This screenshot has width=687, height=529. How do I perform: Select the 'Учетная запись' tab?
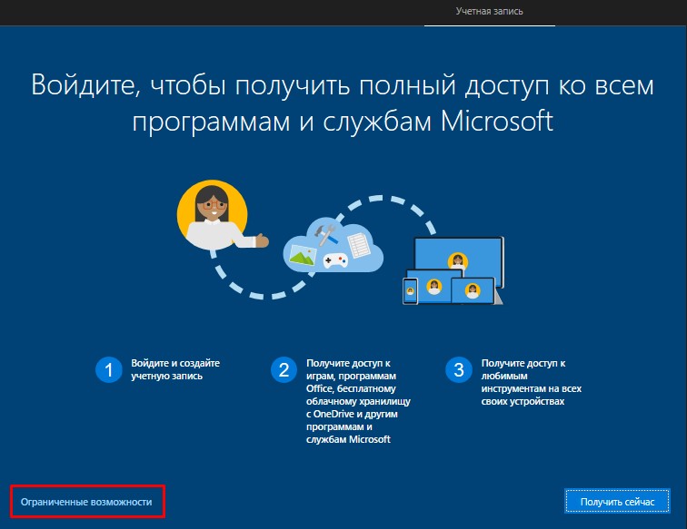(x=490, y=12)
